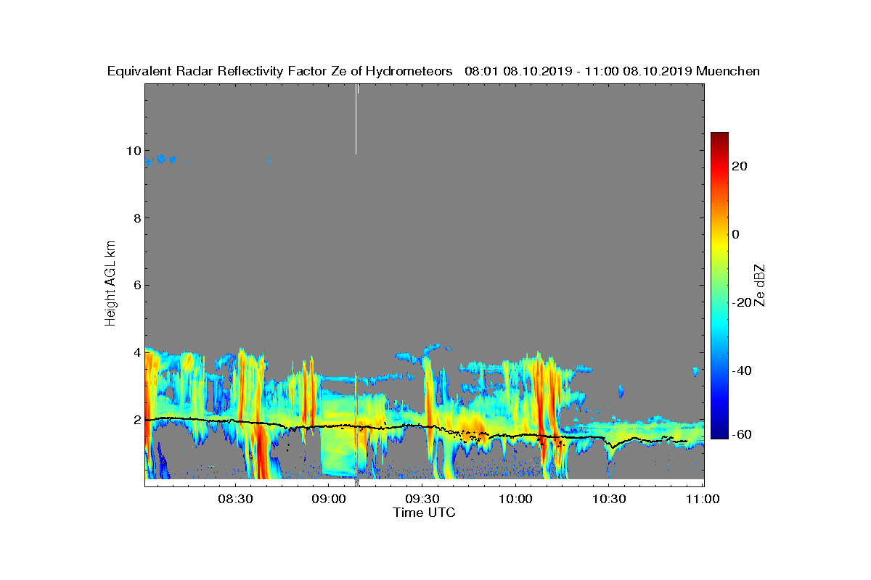
Task: Click the 'Height AGL km' axis label
Action: pos(110,285)
